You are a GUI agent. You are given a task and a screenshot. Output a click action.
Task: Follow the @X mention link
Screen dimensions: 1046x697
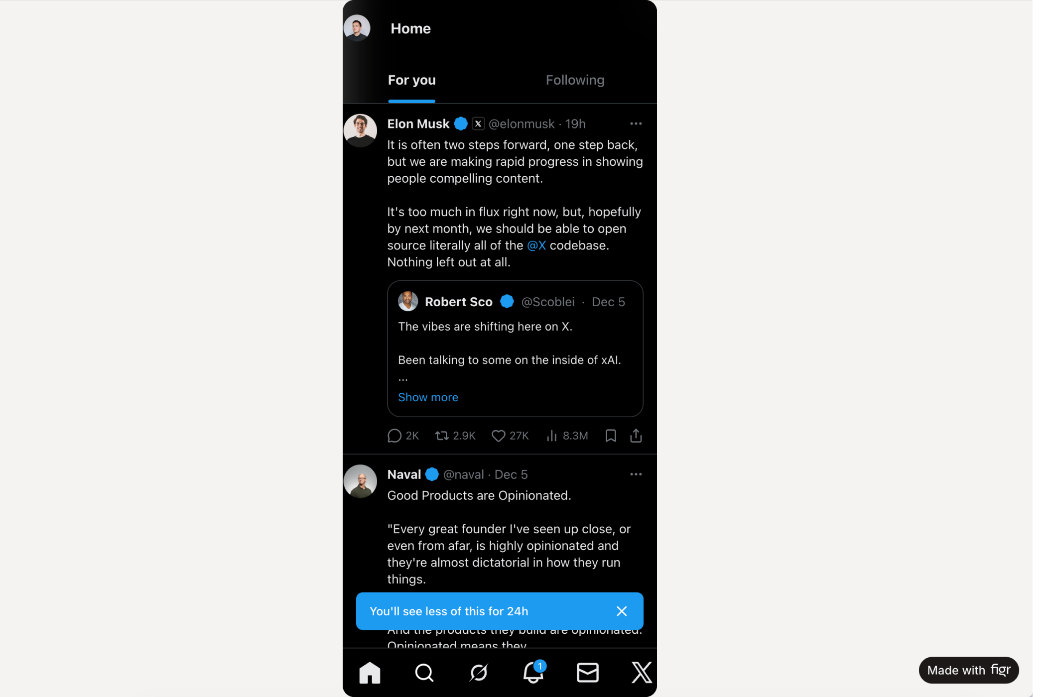536,245
